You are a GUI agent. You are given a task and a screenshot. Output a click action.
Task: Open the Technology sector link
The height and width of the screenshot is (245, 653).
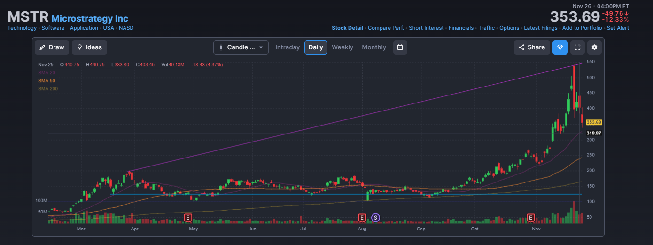(22, 28)
